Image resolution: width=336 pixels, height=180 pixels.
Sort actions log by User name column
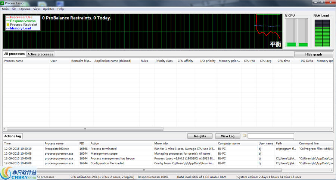coord(266,143)
